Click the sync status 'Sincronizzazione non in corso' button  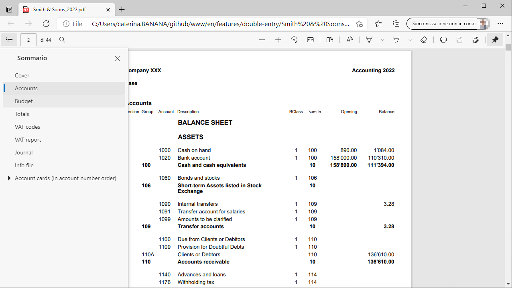click(444, 24)
